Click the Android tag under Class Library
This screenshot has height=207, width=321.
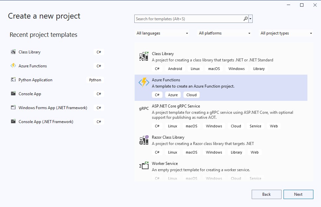[x=175, y=69]
